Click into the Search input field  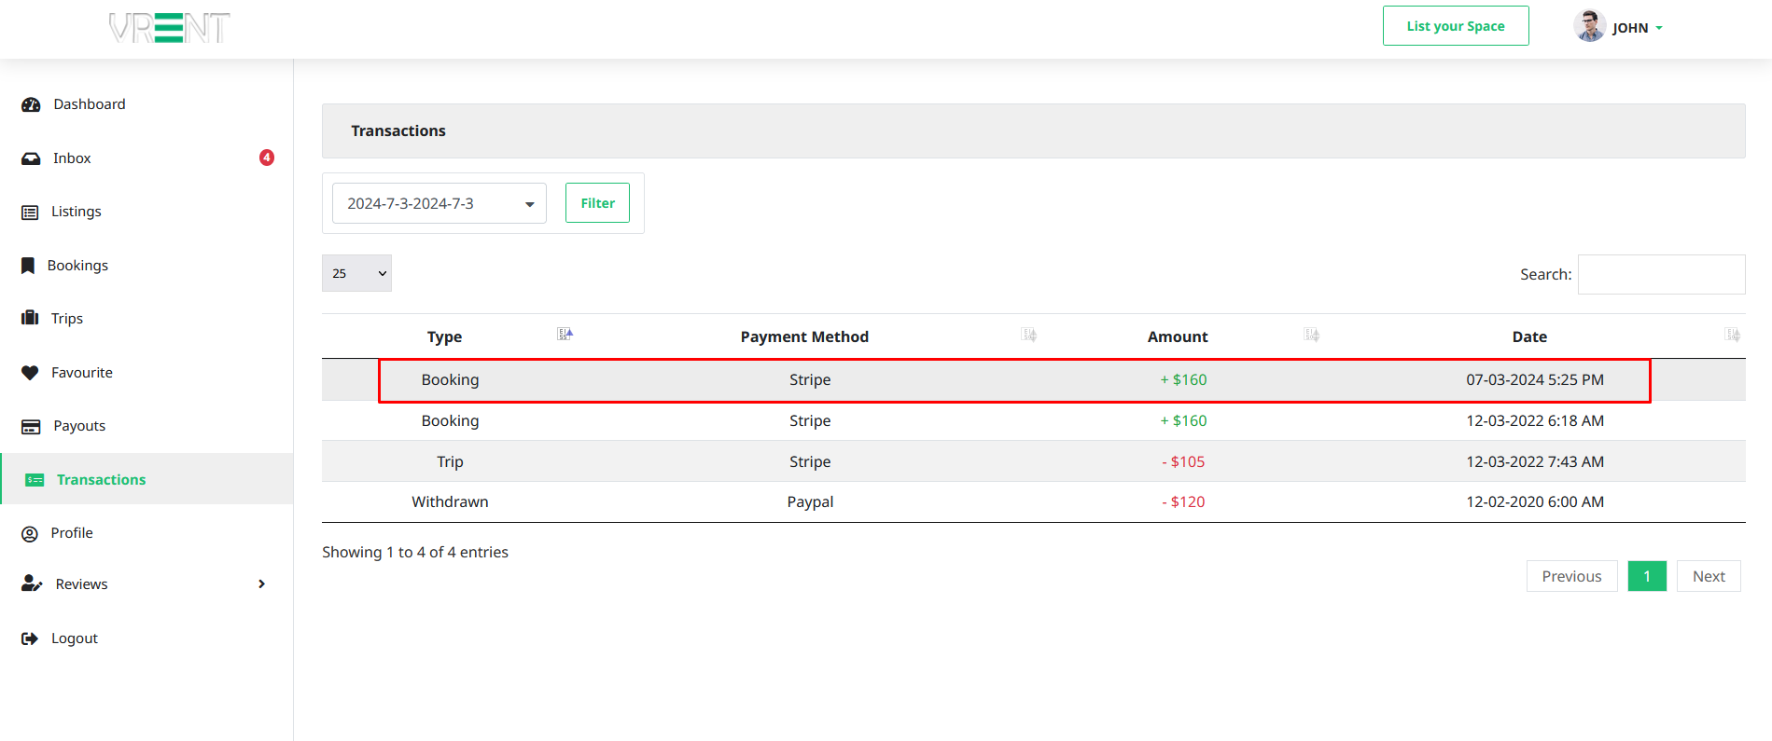pos(1661,274)
